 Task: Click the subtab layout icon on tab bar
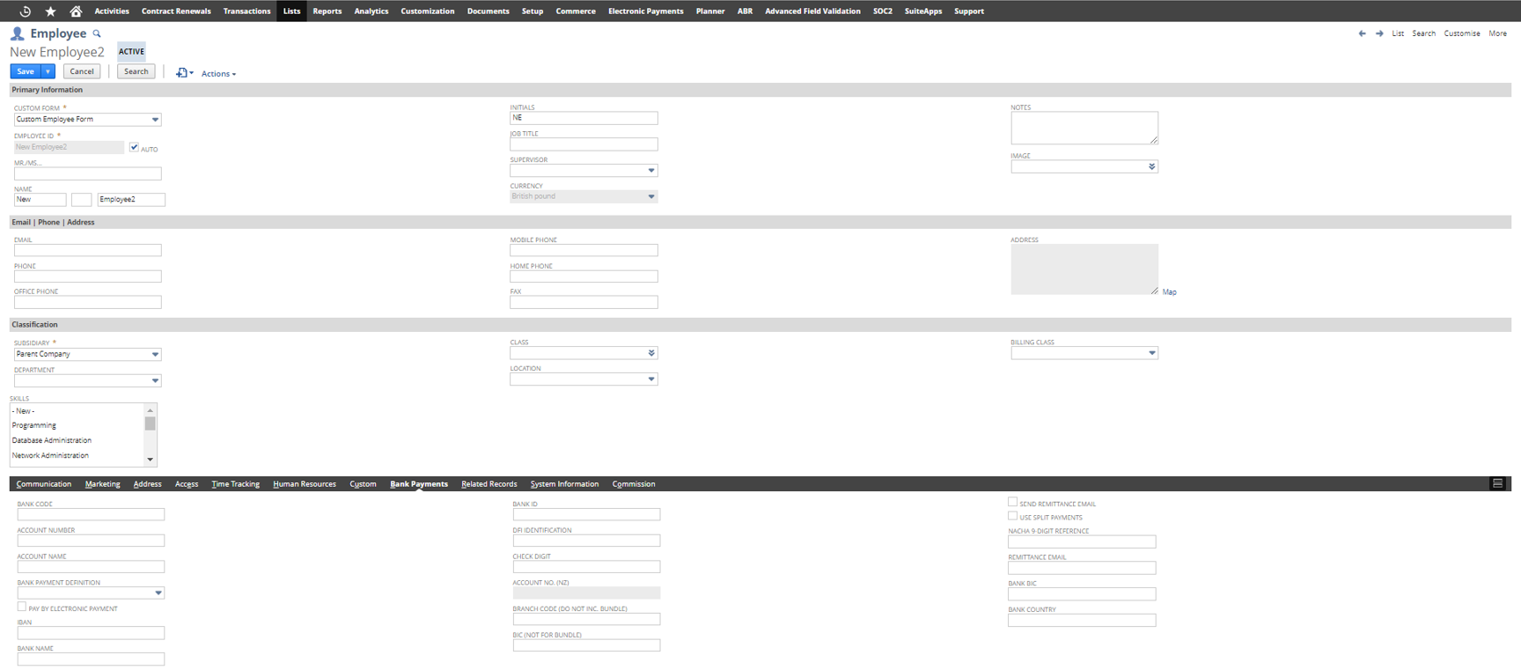coord(1497,483)
